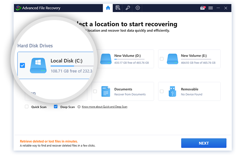This screenshot has width=238, height=155.
Task: Click the Removable card title
Action: (x=190, y=89)
